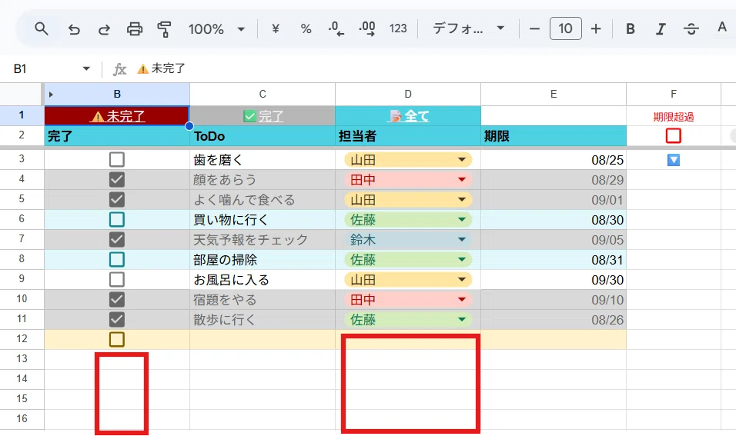
Task: Open assignee dropdown for 歯を磨く
Action: click(462, 160)
